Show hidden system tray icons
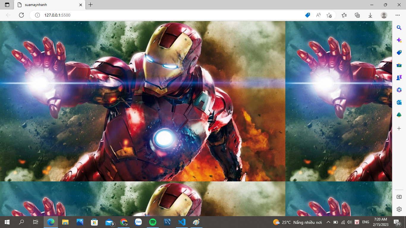This screenshot has height=228, width=406. pyautogui.click(x=328, y=222)
